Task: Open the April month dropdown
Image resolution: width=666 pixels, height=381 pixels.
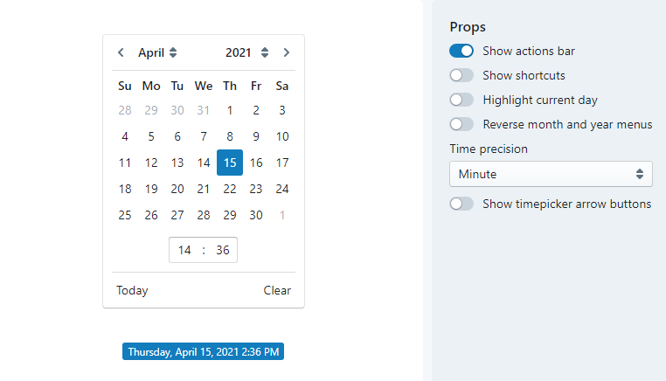Action: coord(157,52)
